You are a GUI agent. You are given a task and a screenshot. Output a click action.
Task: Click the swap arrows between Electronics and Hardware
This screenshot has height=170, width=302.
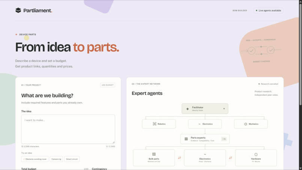click(x=230, y=158)
